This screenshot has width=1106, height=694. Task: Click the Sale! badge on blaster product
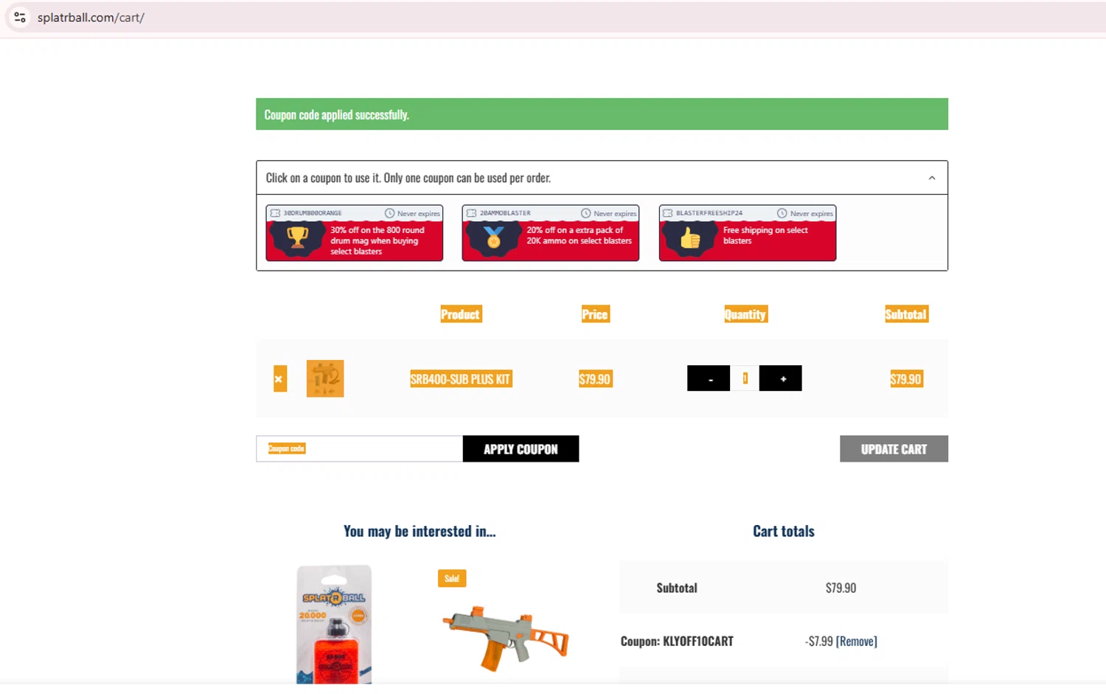tap(452, 578)
